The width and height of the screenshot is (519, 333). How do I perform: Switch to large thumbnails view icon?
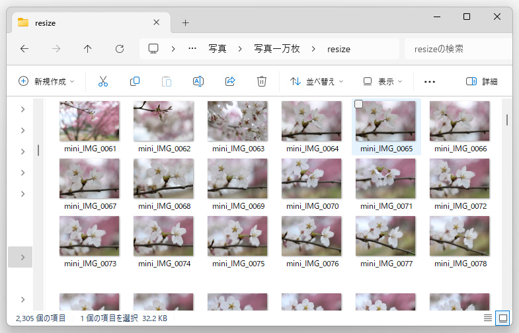pyautogui.click(x=502, y=318)
